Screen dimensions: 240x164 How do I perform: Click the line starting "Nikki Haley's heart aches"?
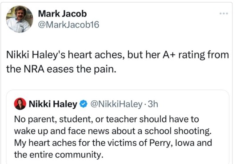point(117,55)
